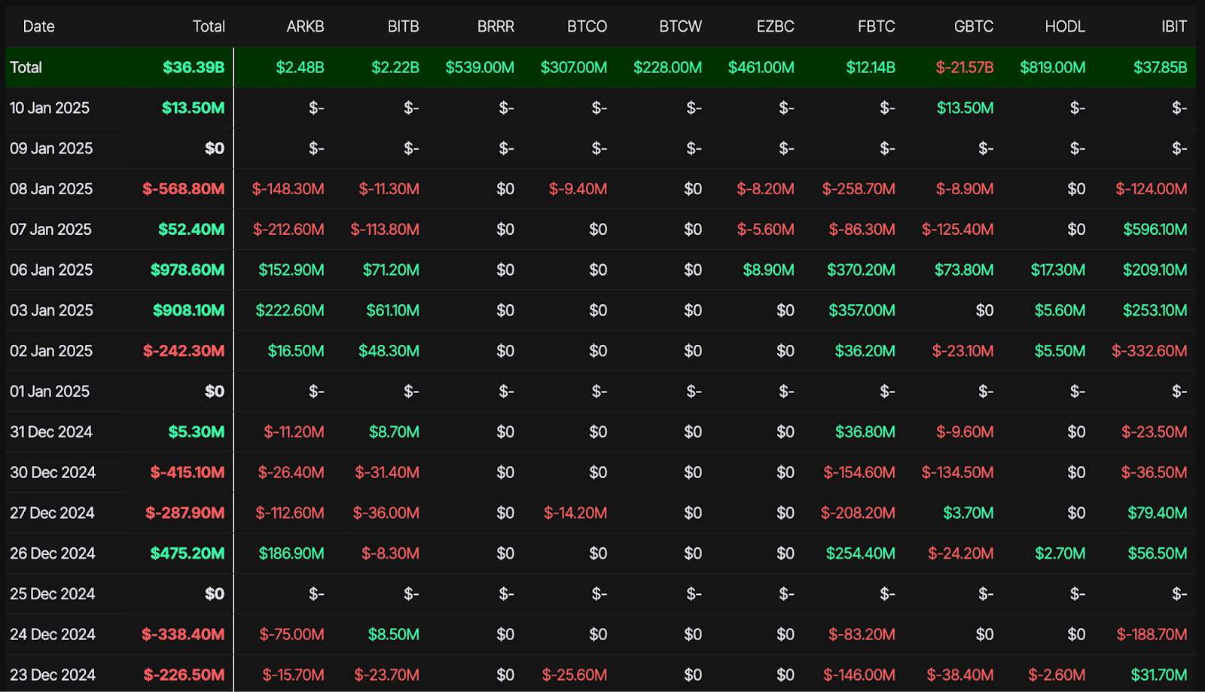The width and height of the screenshot is (1205, 692).
Task: Click the $-338.40M total for 24 Dec
Action: point(183,635)
